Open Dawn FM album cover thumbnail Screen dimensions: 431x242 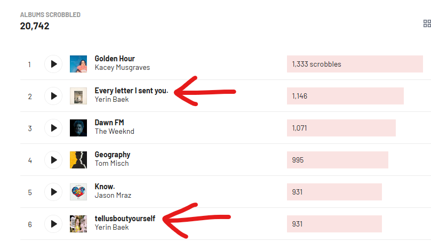(78, 128)
